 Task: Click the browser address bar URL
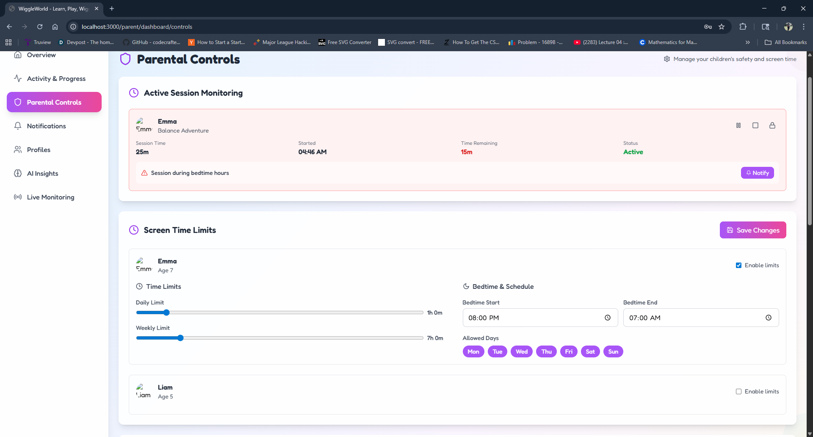coord(137,27)
